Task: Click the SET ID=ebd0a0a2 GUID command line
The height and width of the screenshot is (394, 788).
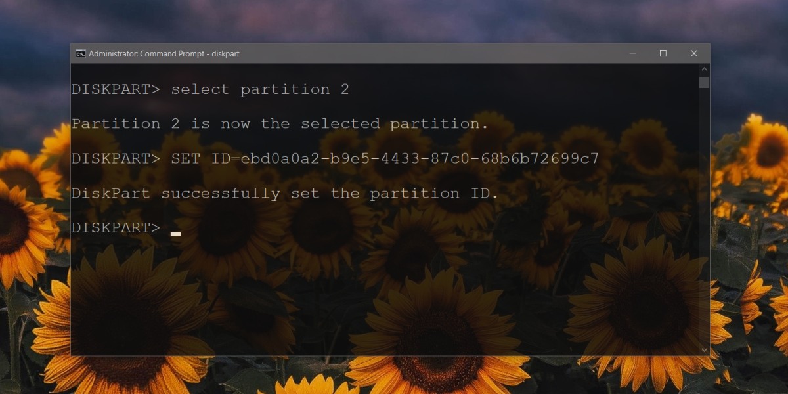Action: coord(385,158)
